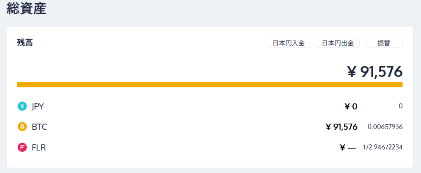The height and width of the screenshot is (173, 421).
Task: Click the 総資産 page title
Action: coord(26,9)
